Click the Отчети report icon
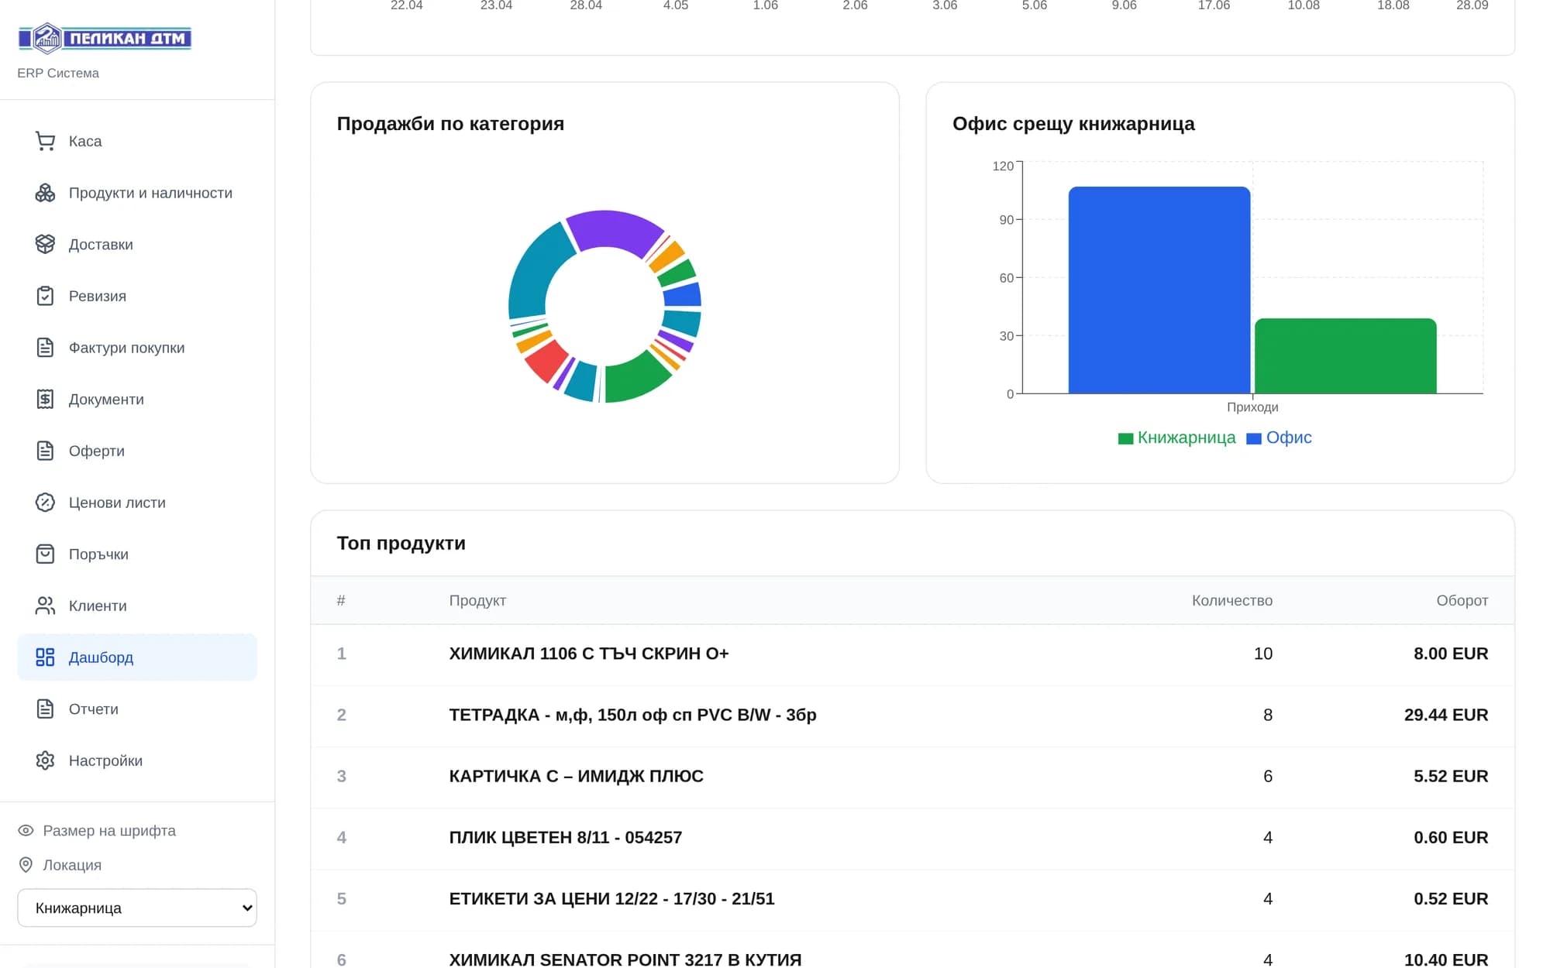This screenshot has width=1550, height=968. click(x=45, y=709)
